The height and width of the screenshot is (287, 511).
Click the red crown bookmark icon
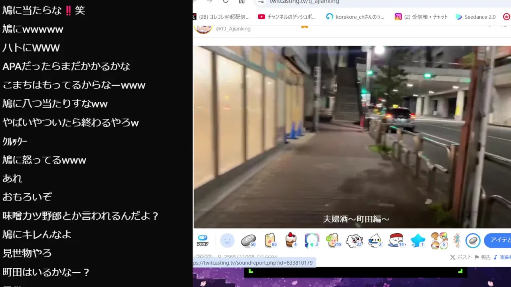point(506,17)
